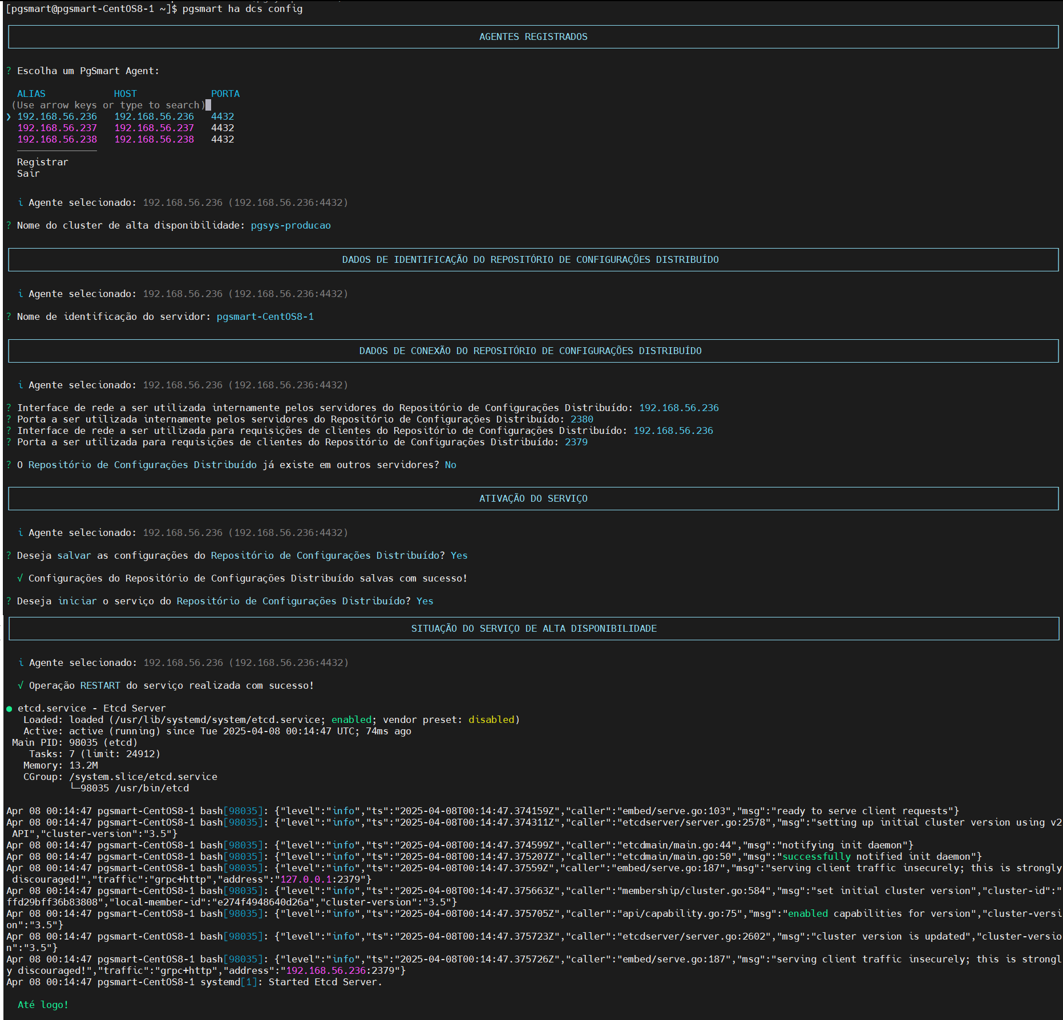This screenshot has width=1063, height=1020.
Task: Click the server name value pgsmart-CentOS8-1
Action: [265, 316]
